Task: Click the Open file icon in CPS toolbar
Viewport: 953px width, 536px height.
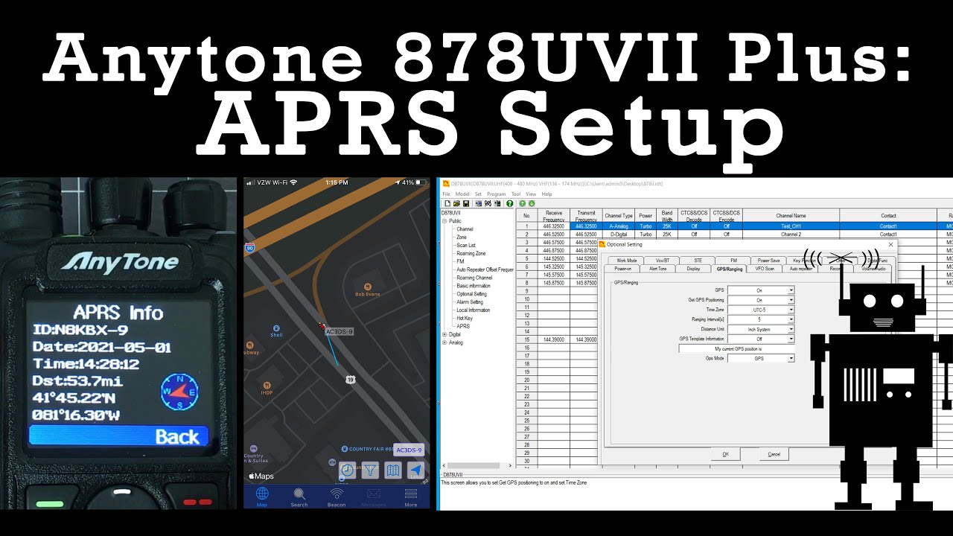Action: pyautogui.click(x=456, y=203)
